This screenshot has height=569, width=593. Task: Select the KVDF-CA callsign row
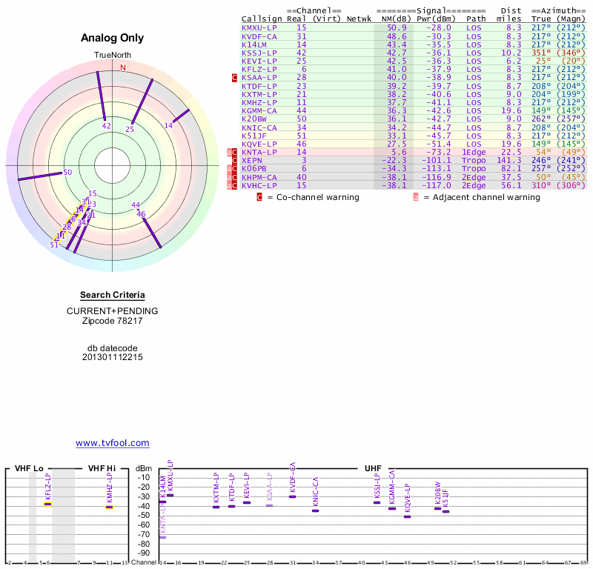pyautogui.click(x=259, y=36)
